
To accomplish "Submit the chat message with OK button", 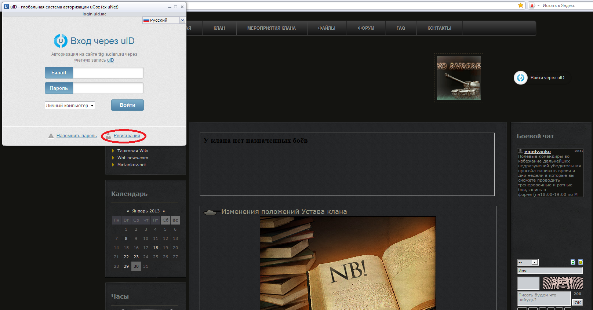I will [x=578, y=303].
